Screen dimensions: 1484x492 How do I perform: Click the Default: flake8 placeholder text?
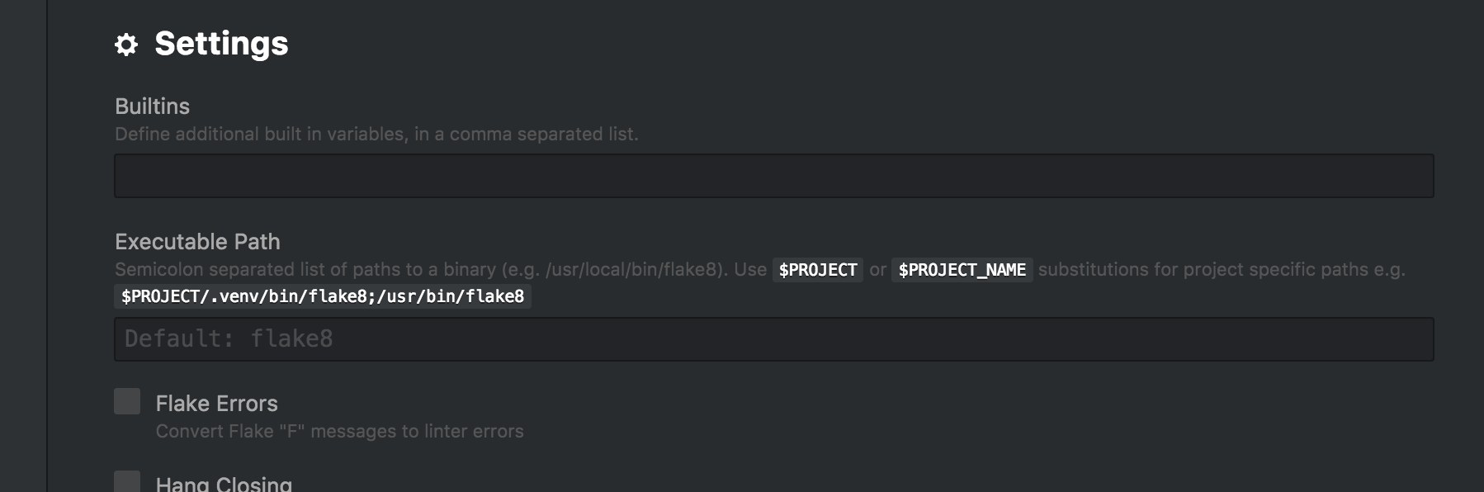tap(229, 338)
